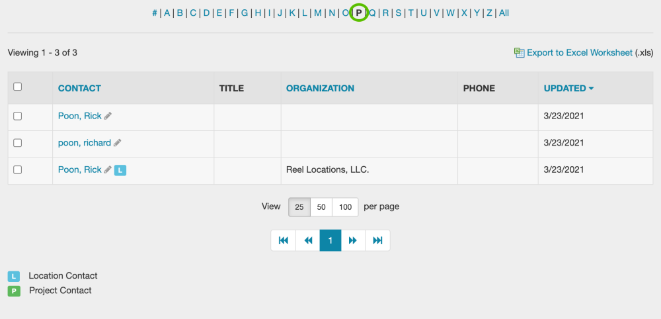Image resolution: width=661 pixels, height=319 pixels.
Task: Select checkbox for Reel Locations contact row
Action: click(18, 170)
